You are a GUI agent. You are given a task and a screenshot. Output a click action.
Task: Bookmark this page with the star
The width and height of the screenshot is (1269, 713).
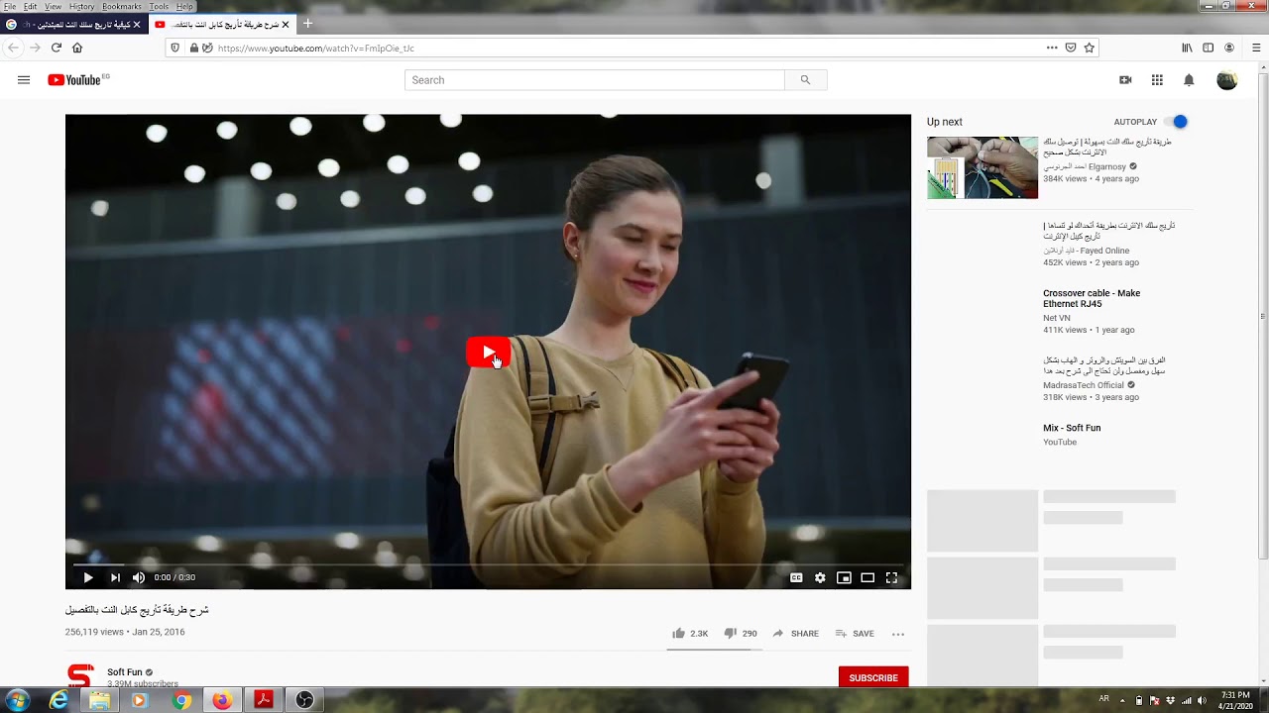[1089, 48]
